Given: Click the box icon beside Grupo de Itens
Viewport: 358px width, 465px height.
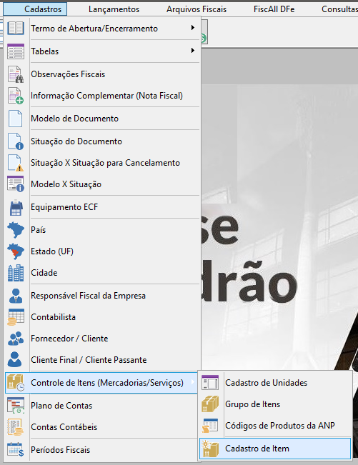Looking at the screenshot, I should point(210,404).
